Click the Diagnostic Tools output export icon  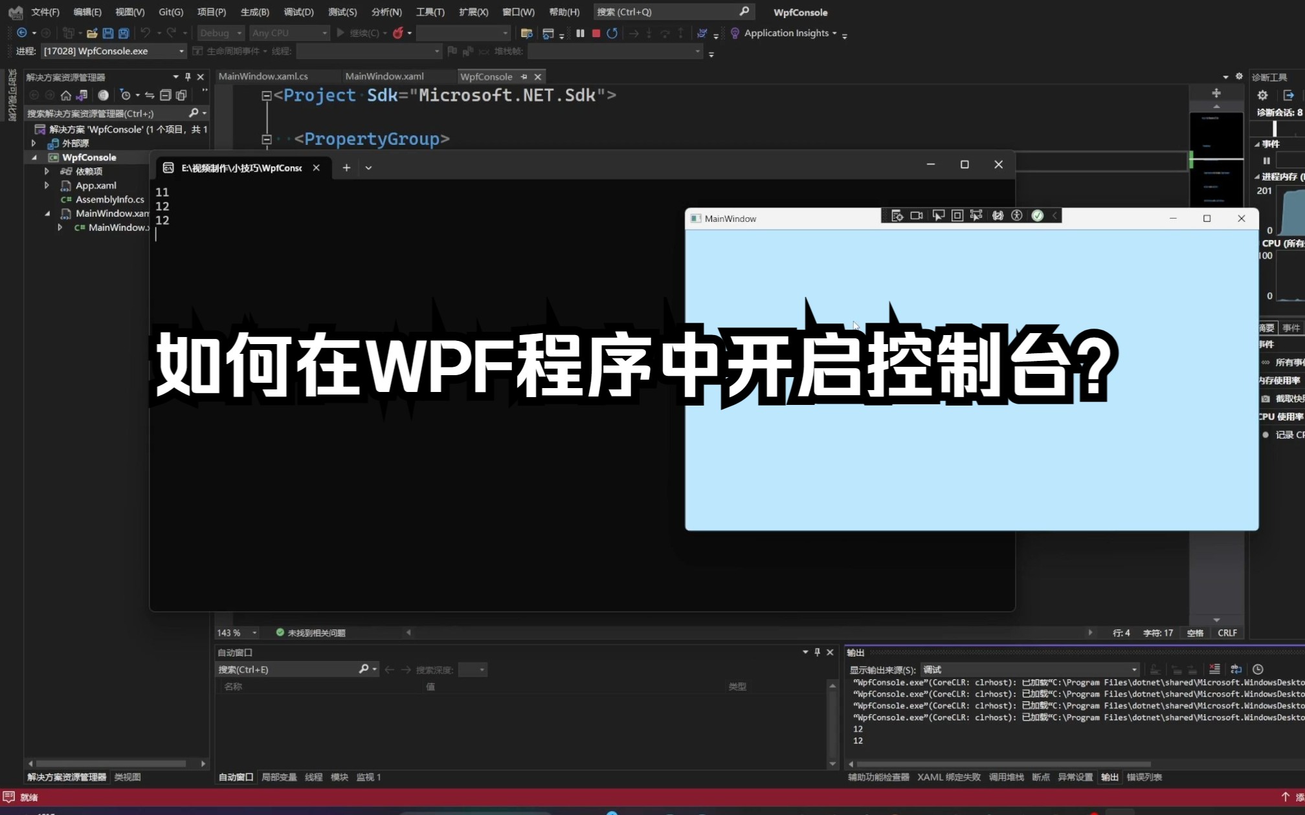coord(1288,95)
